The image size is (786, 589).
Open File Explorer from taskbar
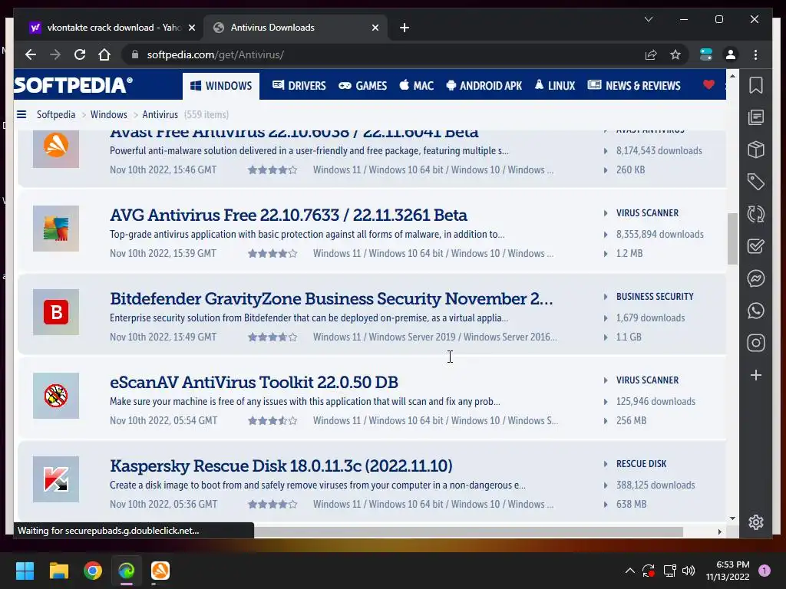(x=58, y=571)
